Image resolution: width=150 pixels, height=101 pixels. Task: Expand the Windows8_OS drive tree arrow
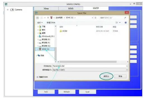[x=38, y=36]
